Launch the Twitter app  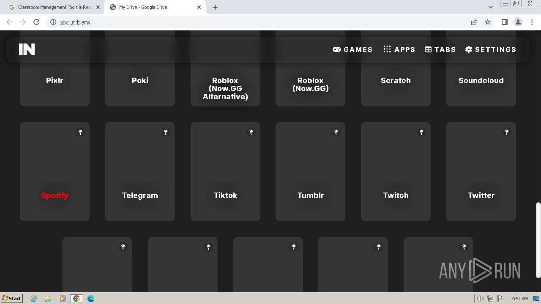tap(481, 171)
